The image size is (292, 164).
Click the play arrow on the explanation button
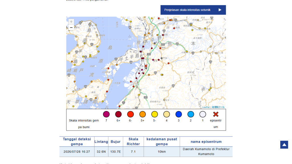pyautogui.click(x=220, y=10)
